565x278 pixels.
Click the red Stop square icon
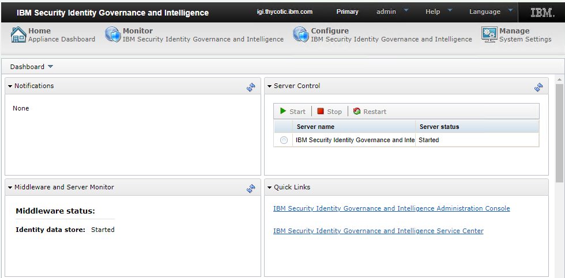tap(321, 111)
